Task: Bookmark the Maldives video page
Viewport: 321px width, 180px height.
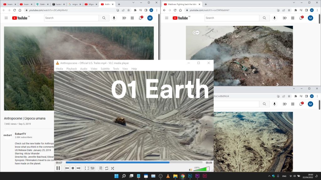Action: point(289,10)
